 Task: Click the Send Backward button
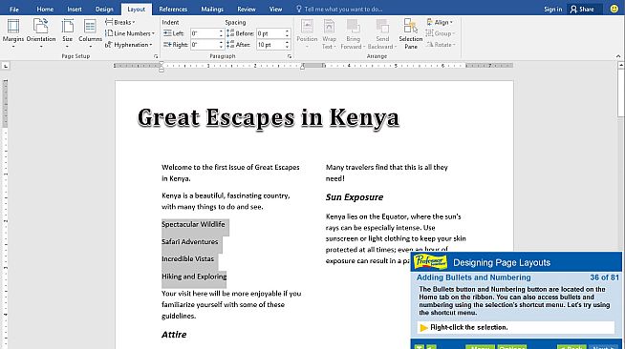coord(382,33)
